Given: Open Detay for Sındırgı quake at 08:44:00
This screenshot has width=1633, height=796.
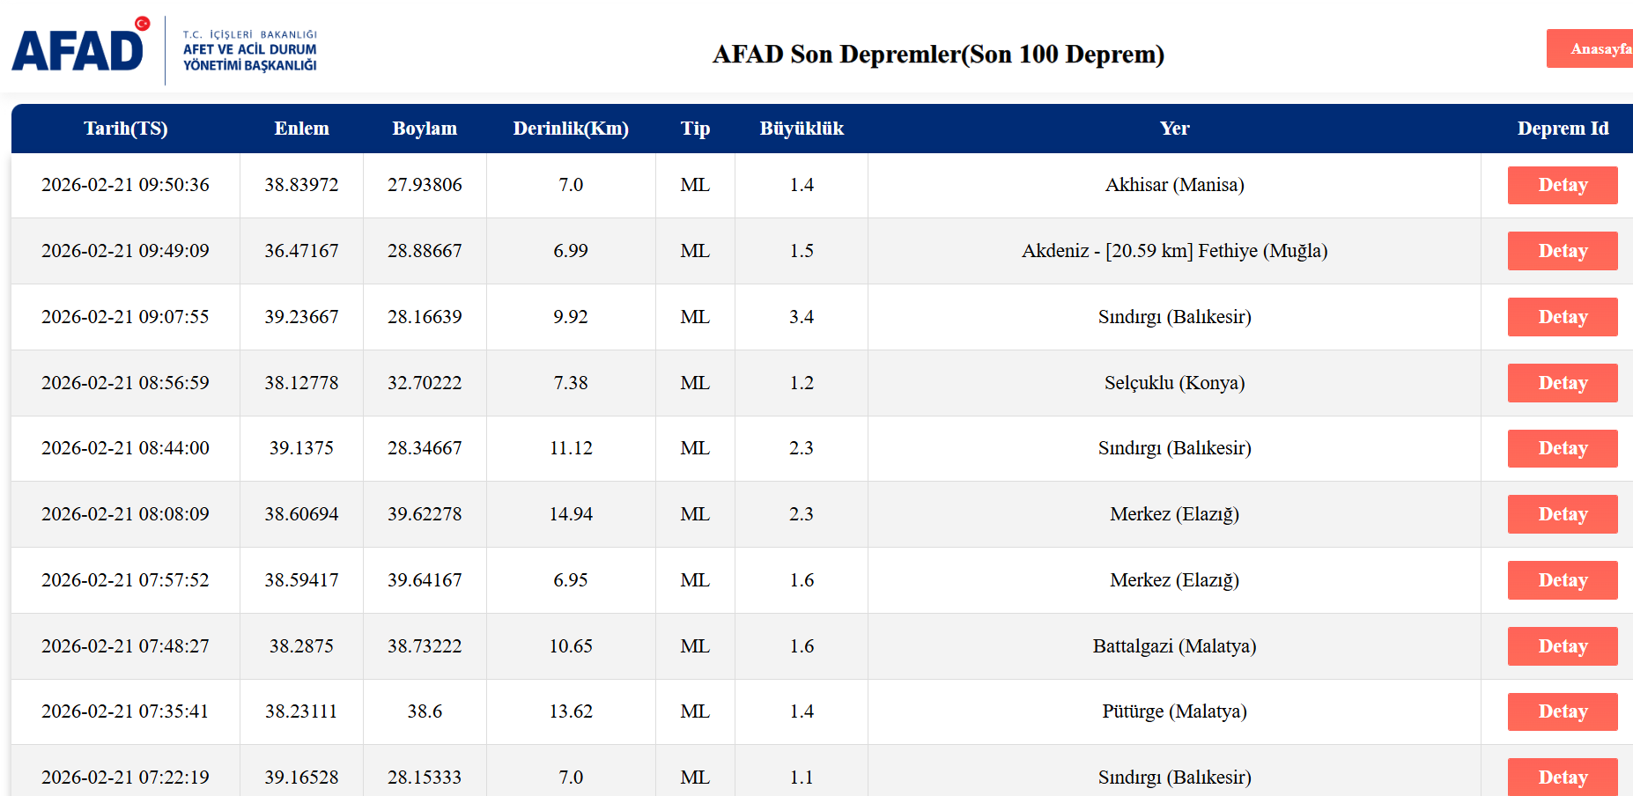Looking at the screenshot, I should (1562, 448).
